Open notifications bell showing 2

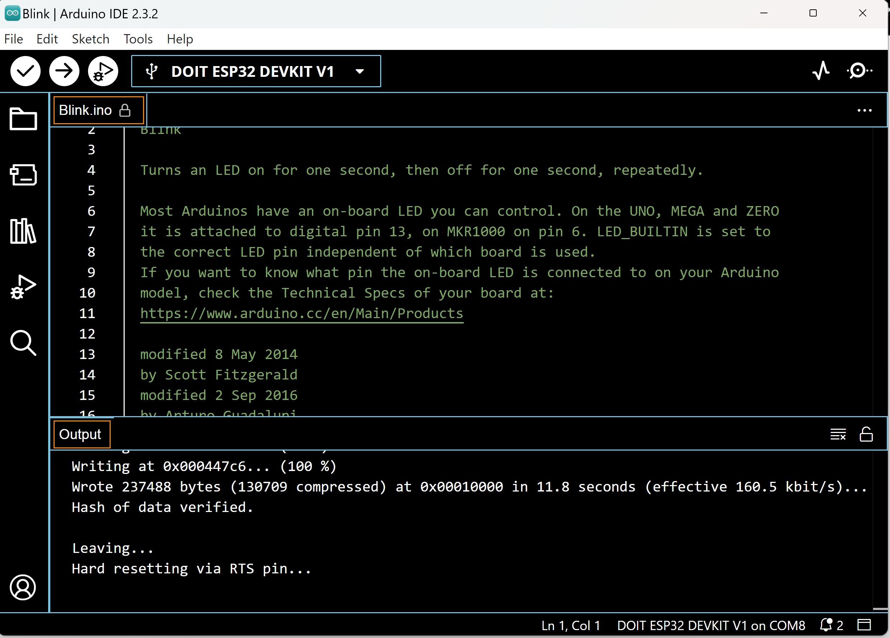(831, 625)
